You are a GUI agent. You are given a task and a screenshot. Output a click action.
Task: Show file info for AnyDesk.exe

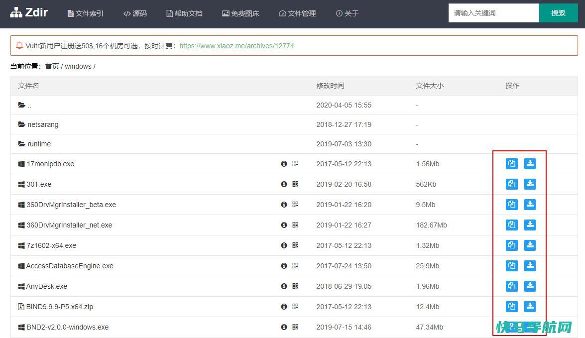tap(284, 286)
